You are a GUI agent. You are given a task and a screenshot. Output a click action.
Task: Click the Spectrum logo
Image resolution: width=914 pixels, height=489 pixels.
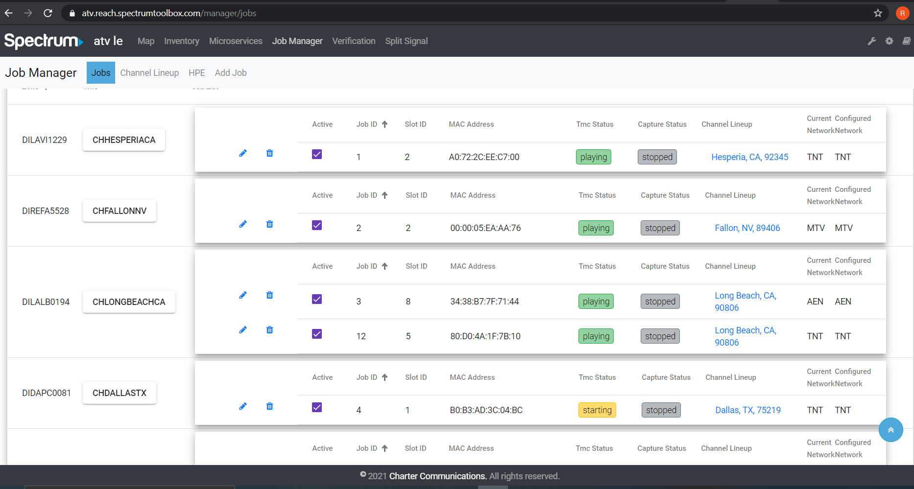click(x=44, y=41)
